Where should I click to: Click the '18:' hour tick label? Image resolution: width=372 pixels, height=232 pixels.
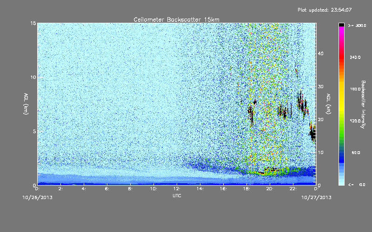point(247,189)
